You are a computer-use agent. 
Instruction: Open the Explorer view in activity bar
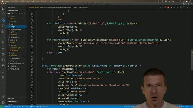[3, 8]
